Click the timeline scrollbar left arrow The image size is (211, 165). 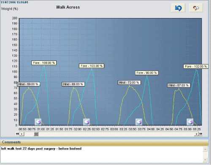click(22, 134)
